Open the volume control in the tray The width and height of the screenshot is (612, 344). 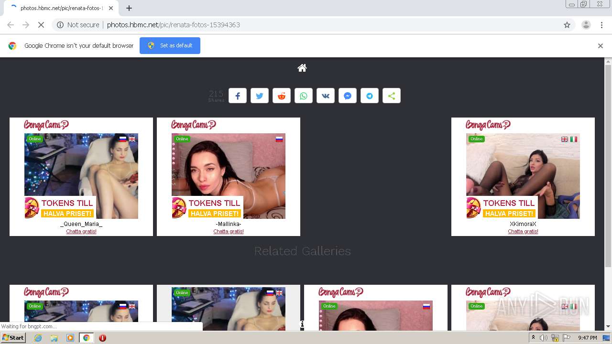click(x=544, y=338)
